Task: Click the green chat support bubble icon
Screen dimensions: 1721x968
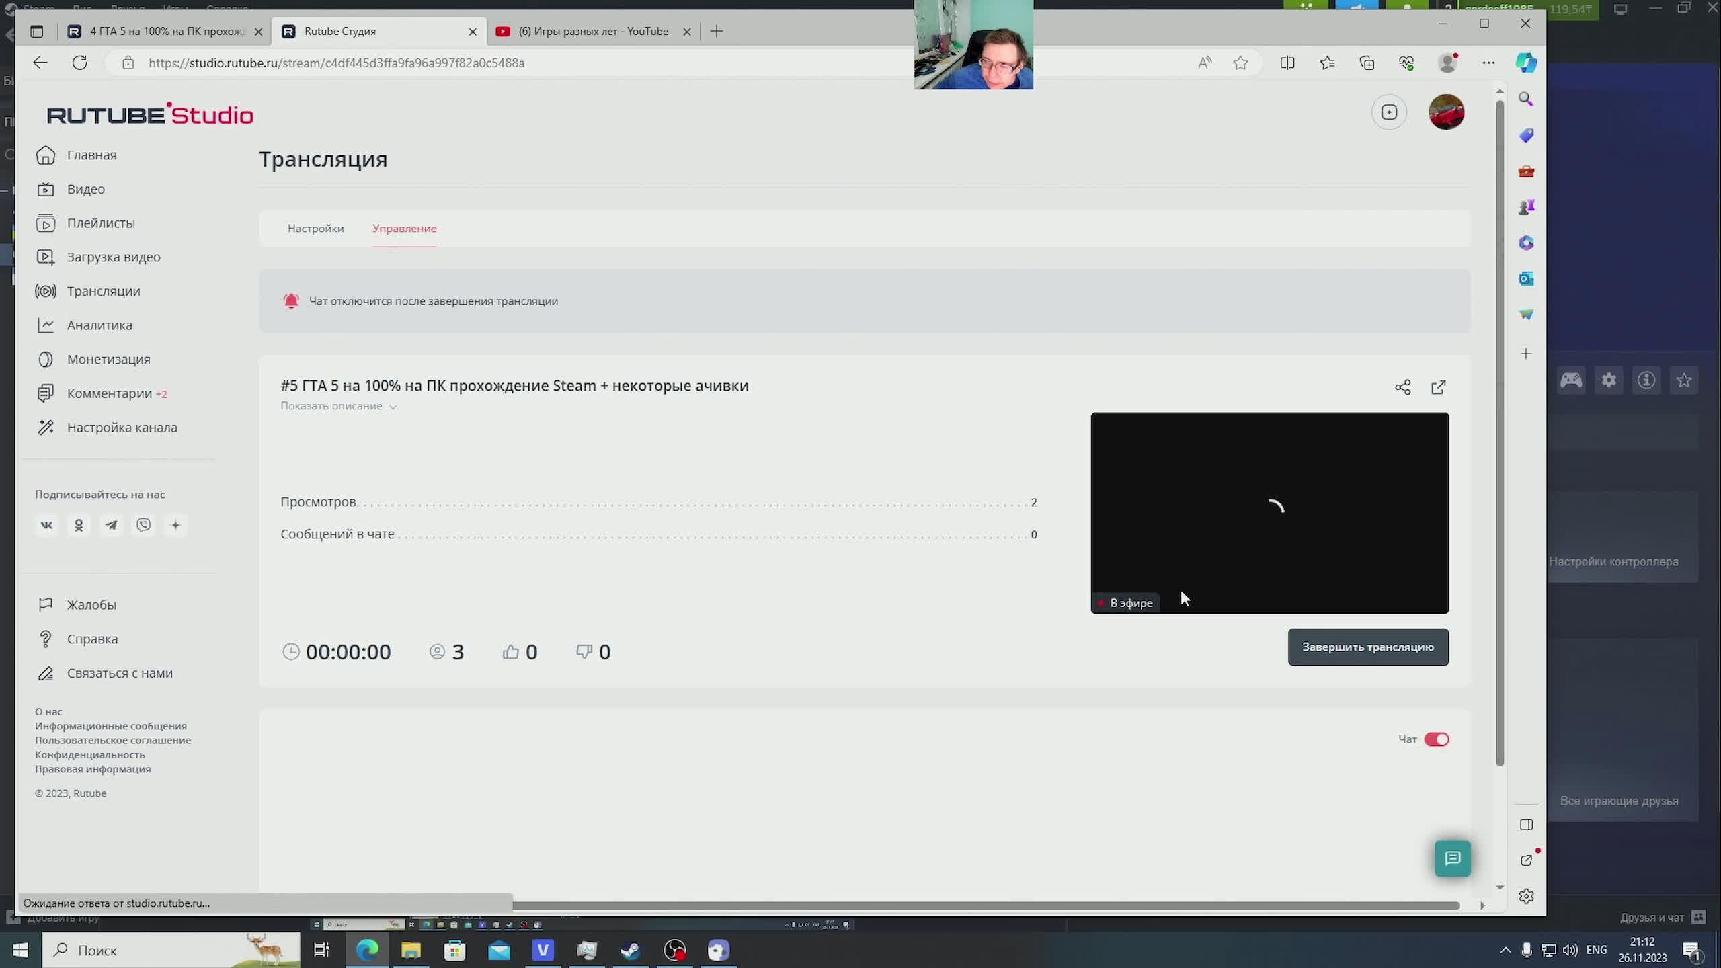Action: (x=1452, y=858)
